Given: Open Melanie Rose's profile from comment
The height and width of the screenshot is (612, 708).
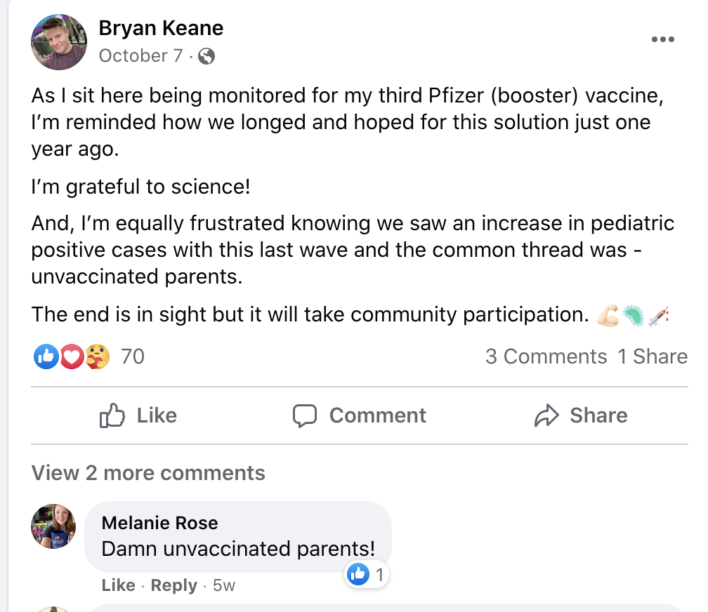Looking at the screenshot, I should pos(159,523).
